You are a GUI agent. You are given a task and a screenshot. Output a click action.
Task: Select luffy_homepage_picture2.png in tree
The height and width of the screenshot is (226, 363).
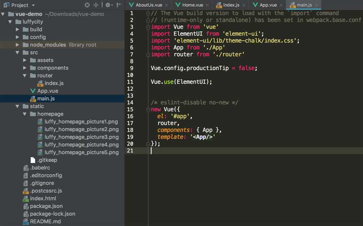pyautogui.click(x=81, y=129)
